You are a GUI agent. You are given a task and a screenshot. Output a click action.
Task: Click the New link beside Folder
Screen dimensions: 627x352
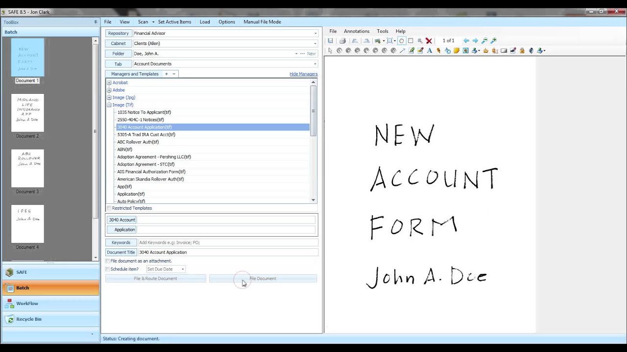tap(312, 54)
